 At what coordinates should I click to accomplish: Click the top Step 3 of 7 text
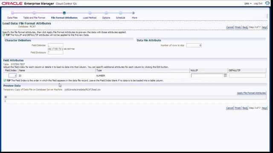(255, 27)
